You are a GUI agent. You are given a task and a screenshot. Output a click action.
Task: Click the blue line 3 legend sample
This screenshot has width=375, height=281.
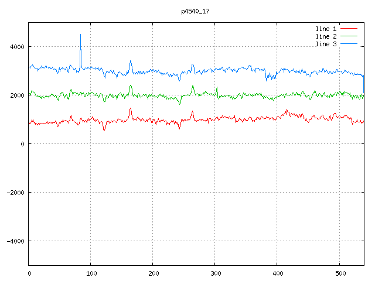pos(349,44)
